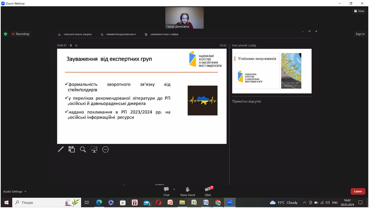
Task: Open the Q&A panel
Action: [208, 191]
